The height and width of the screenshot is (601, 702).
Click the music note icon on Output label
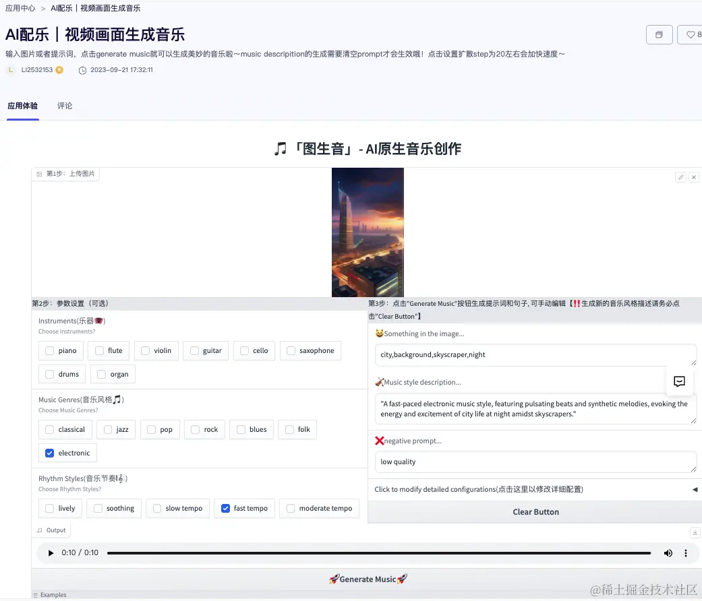[39, 530]
